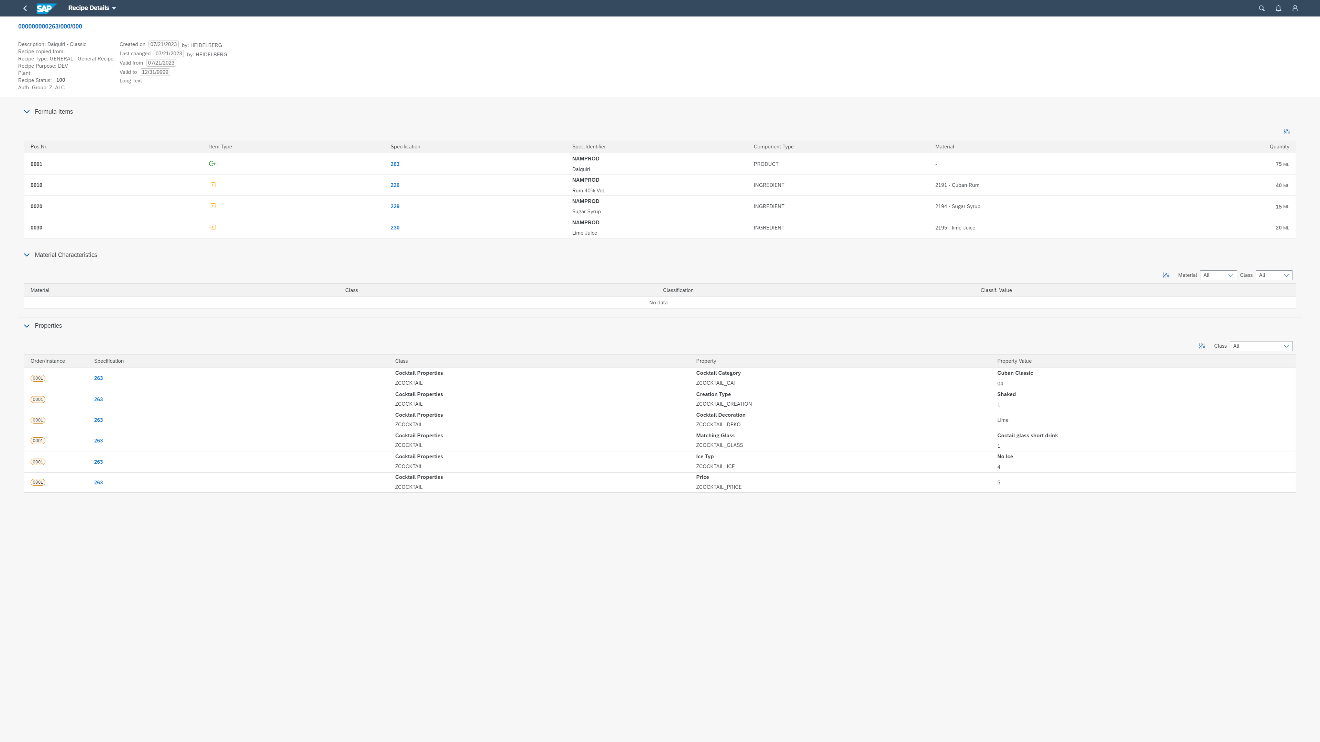The image size is (1320, 742).
Task: Open Class filter dropdown in Properties
Action: [x=1261, y=346]
